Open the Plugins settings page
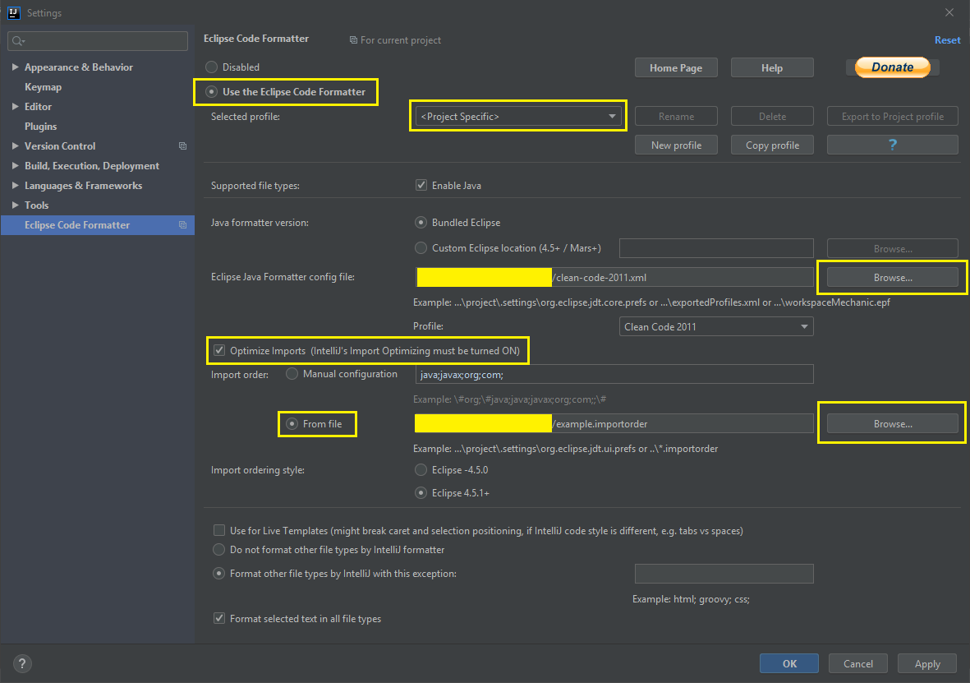 pyautogui.click(x=41, y=127)
